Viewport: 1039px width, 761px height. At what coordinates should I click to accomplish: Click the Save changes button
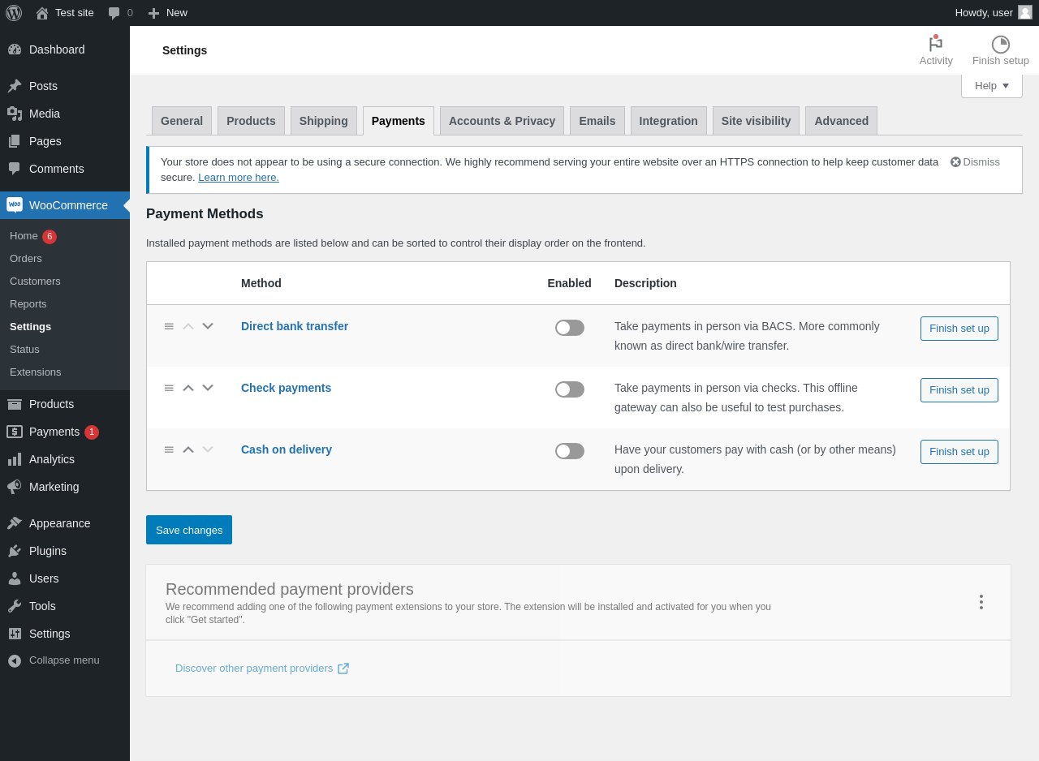tap(189, 530)
